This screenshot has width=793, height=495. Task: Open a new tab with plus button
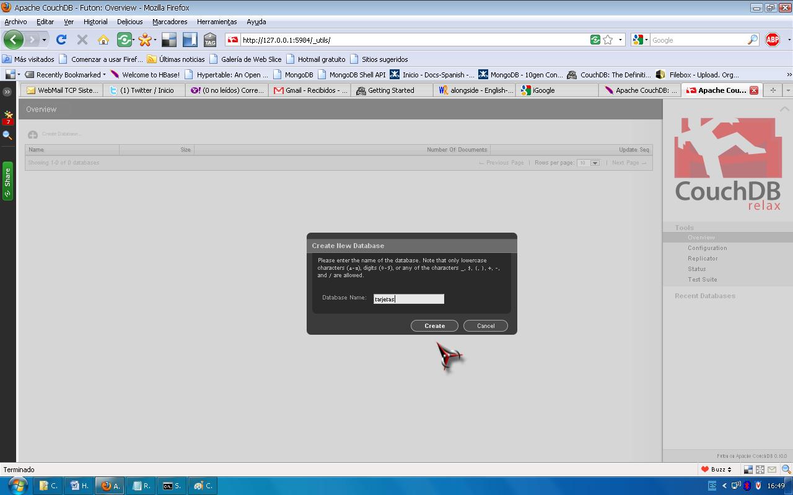click(773, 90)
